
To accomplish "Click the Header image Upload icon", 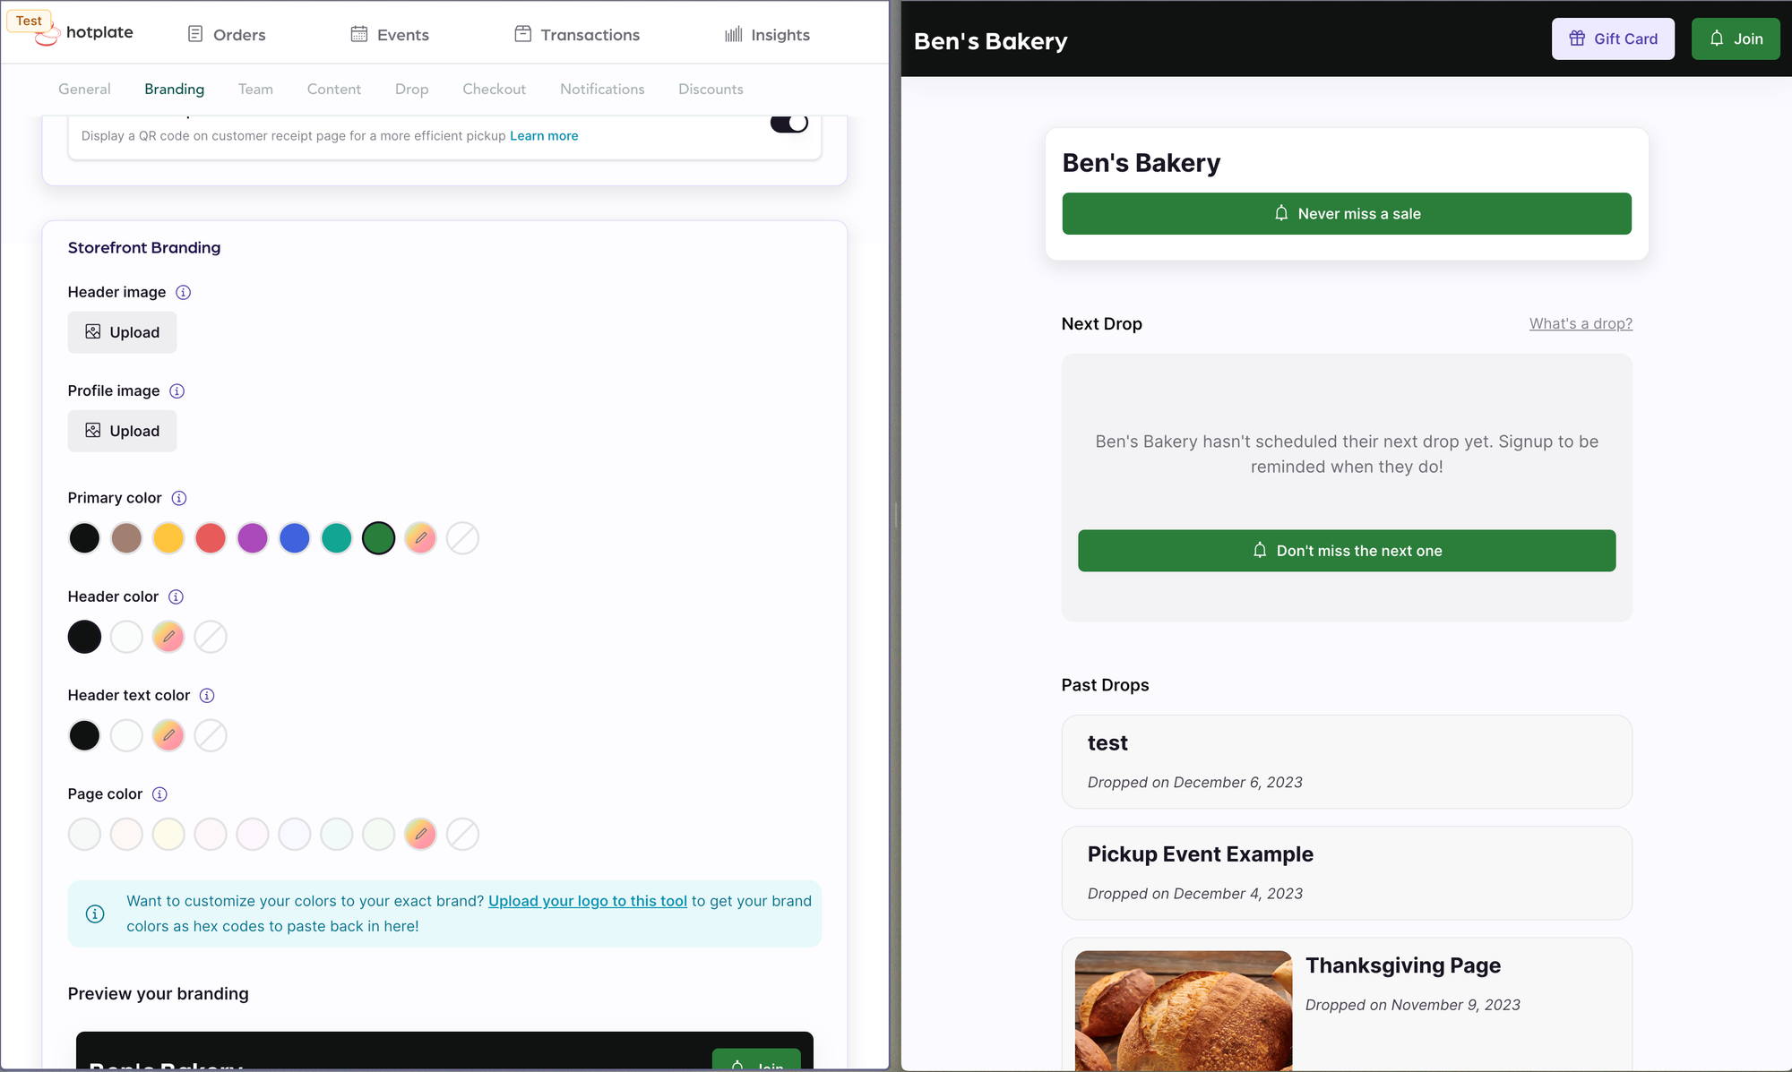I will tap(93, 331).
